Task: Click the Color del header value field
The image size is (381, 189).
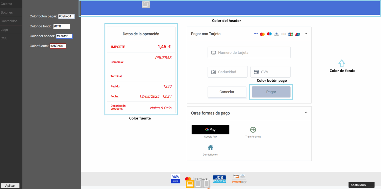Action: [x=64, y=36]
